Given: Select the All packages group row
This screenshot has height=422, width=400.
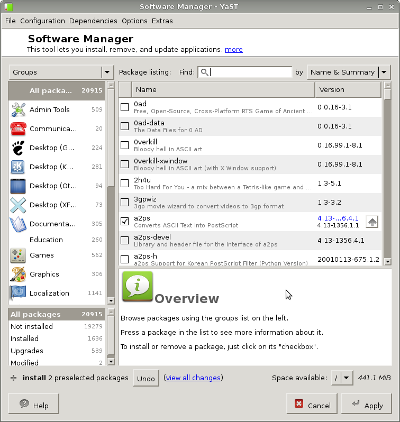Looking at the screenshot, I should 57,91.
